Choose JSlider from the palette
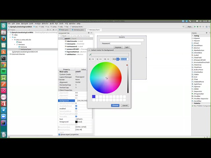The height and width of the screenshot is (158, 211). pyautogui.click(x=195, y=89)
